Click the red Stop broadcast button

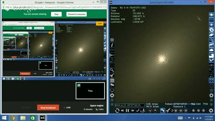pyautogui.click(x=48, y=108)
